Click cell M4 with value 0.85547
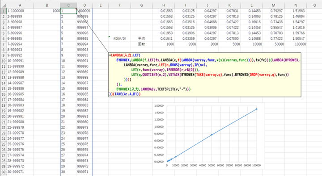The image size is (322, 176). tap(274, 28)
